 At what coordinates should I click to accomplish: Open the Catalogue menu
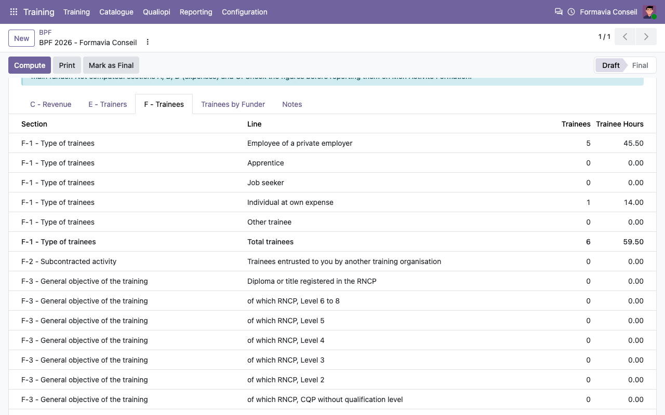pos(116,12)
